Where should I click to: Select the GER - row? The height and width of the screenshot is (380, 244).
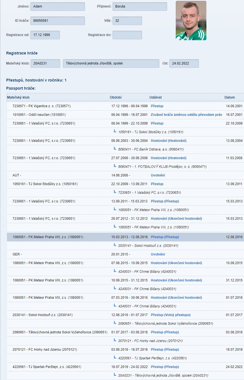click(125, 254)
